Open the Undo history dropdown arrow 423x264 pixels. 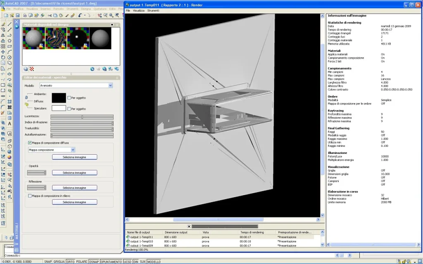(x=84, y=16)
